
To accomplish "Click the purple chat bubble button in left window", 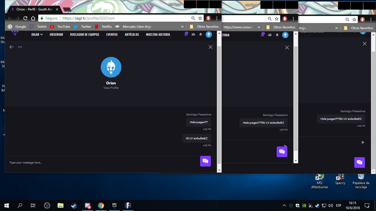I will (x=205, y=161).
